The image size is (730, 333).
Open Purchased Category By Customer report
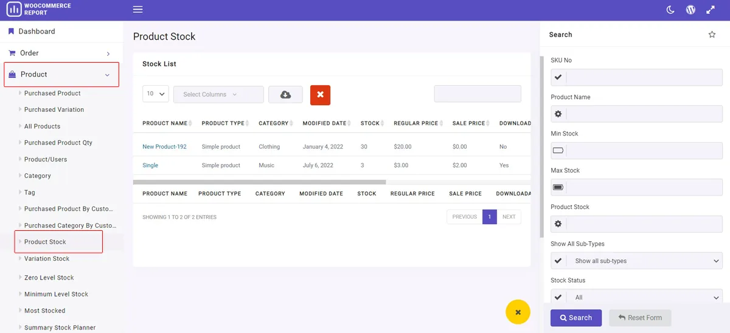tap(69, 225)
